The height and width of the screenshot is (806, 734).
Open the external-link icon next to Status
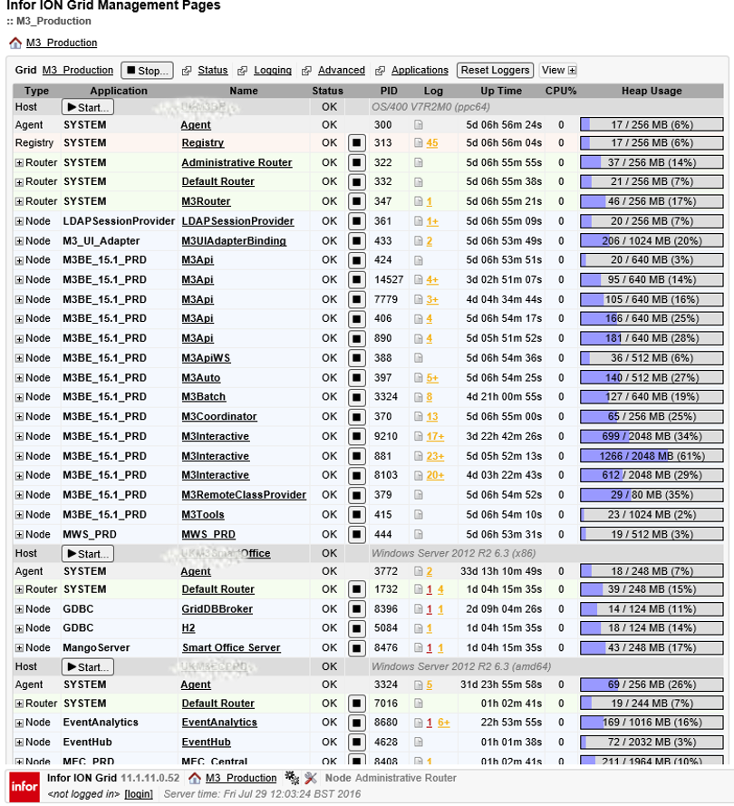pyautogui.click(x=187, y=71)
